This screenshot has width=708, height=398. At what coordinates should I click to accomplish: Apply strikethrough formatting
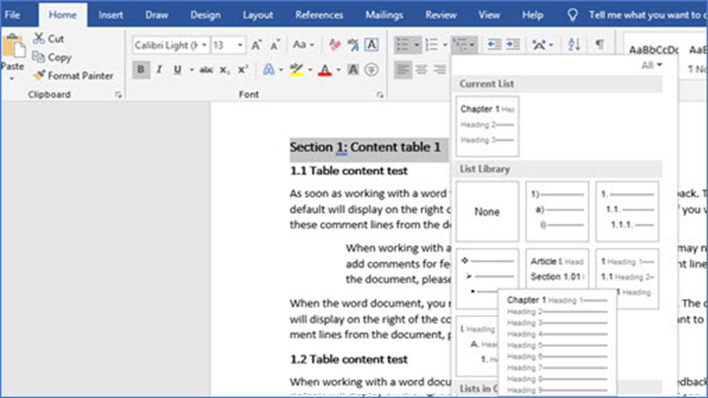point(206,70)
